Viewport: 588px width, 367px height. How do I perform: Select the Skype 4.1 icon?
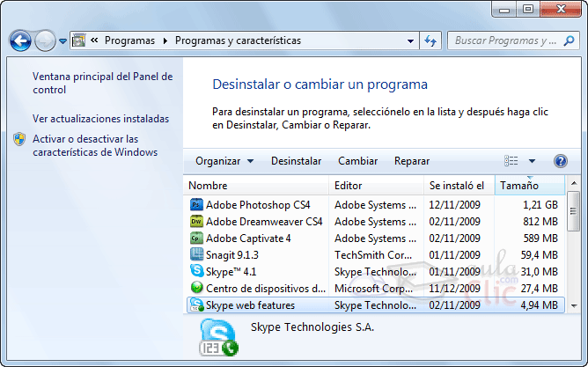(x=196, y=272)
